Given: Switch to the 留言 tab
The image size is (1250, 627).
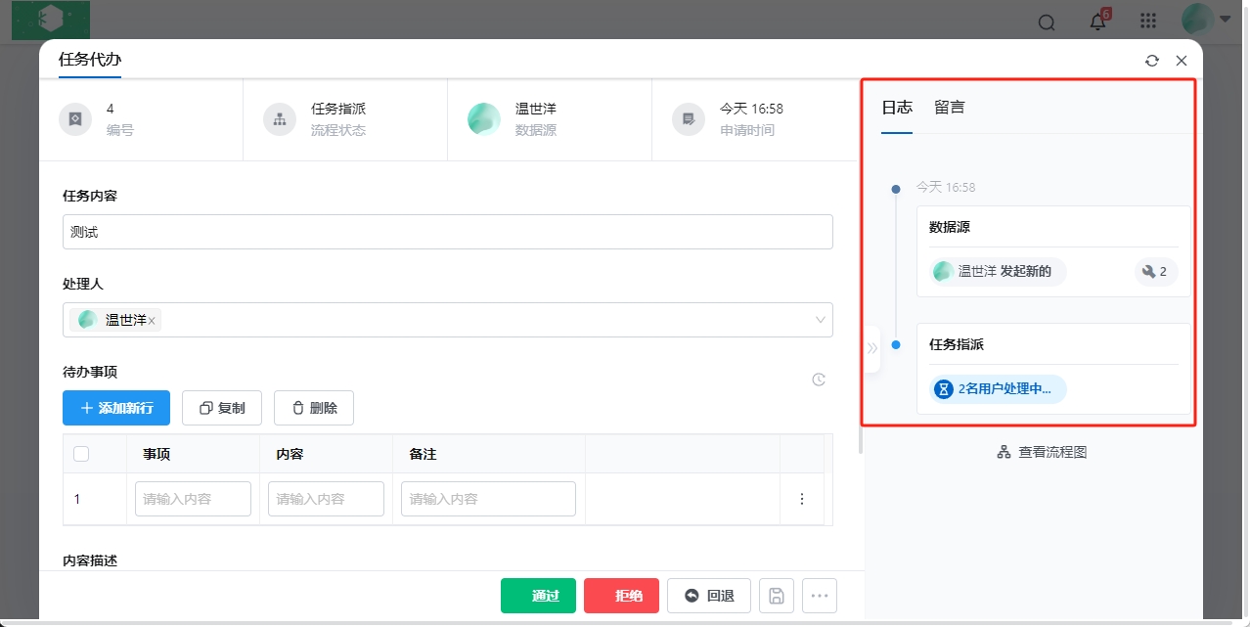Looking at the screenshot, I should point(949,108).
